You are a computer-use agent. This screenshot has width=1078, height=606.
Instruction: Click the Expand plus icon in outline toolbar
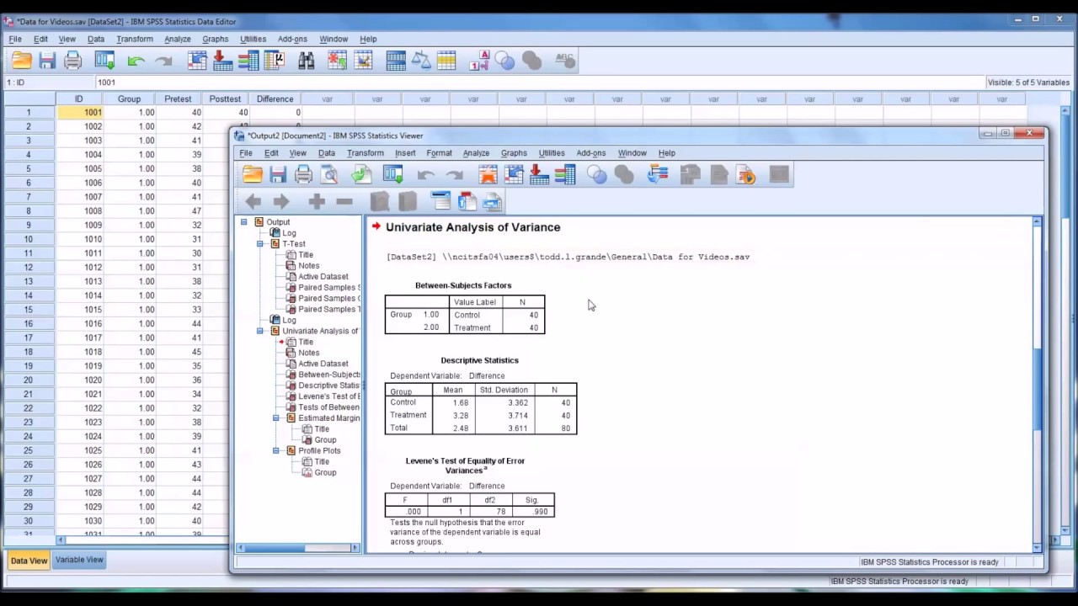tap(317, 201)
